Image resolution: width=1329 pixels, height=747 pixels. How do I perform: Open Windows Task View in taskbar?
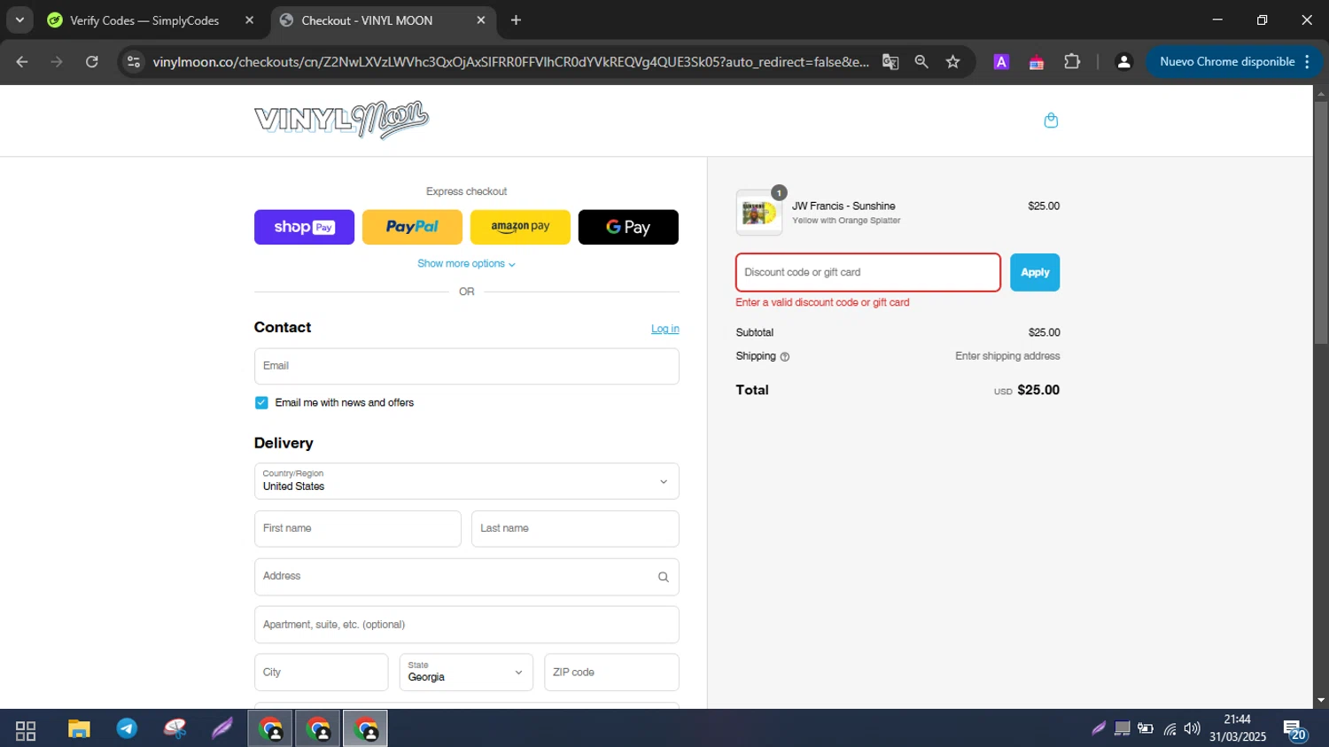(26, 730)
